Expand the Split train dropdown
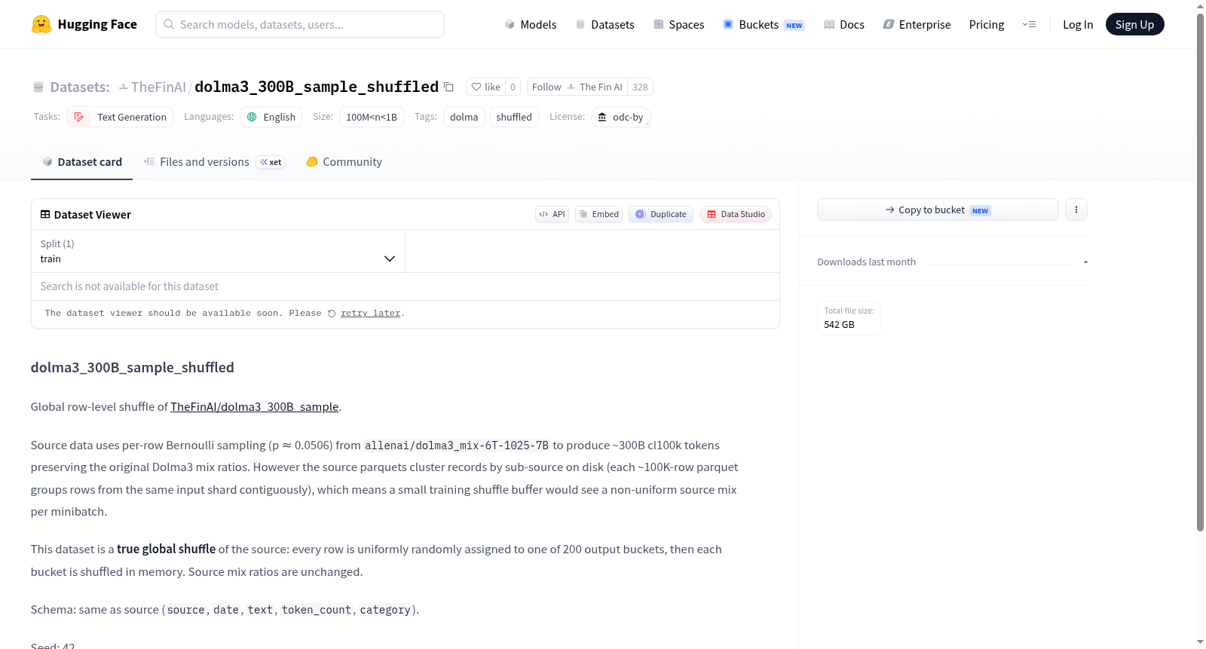The height and width of the screenshot is (649, 1206). (218, 251)
